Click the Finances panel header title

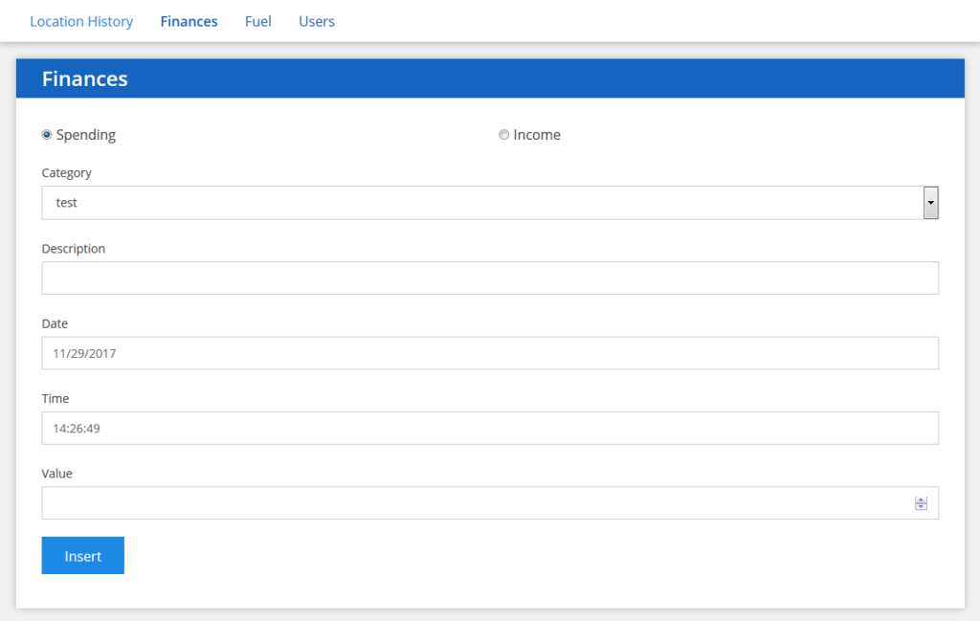point(85,78)
